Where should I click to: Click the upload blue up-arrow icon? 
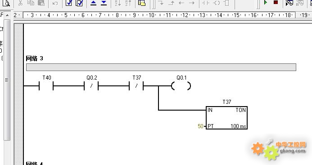pyautogui.click(x=93, y=3)
